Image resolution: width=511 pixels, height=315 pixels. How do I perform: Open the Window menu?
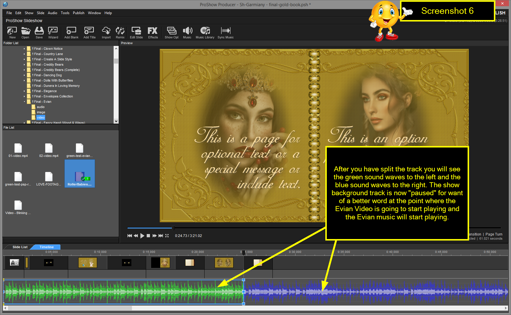pos(94,13)
